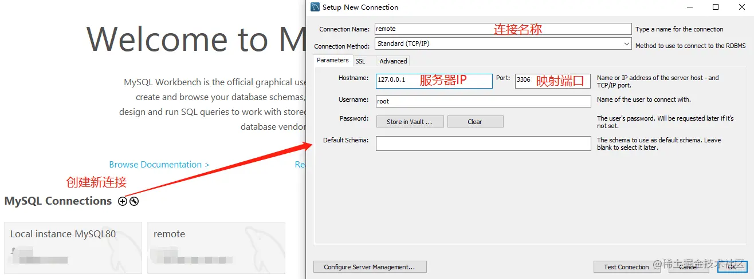
Task: Close the Setup New Connection dialog
Action: [741, 7]
